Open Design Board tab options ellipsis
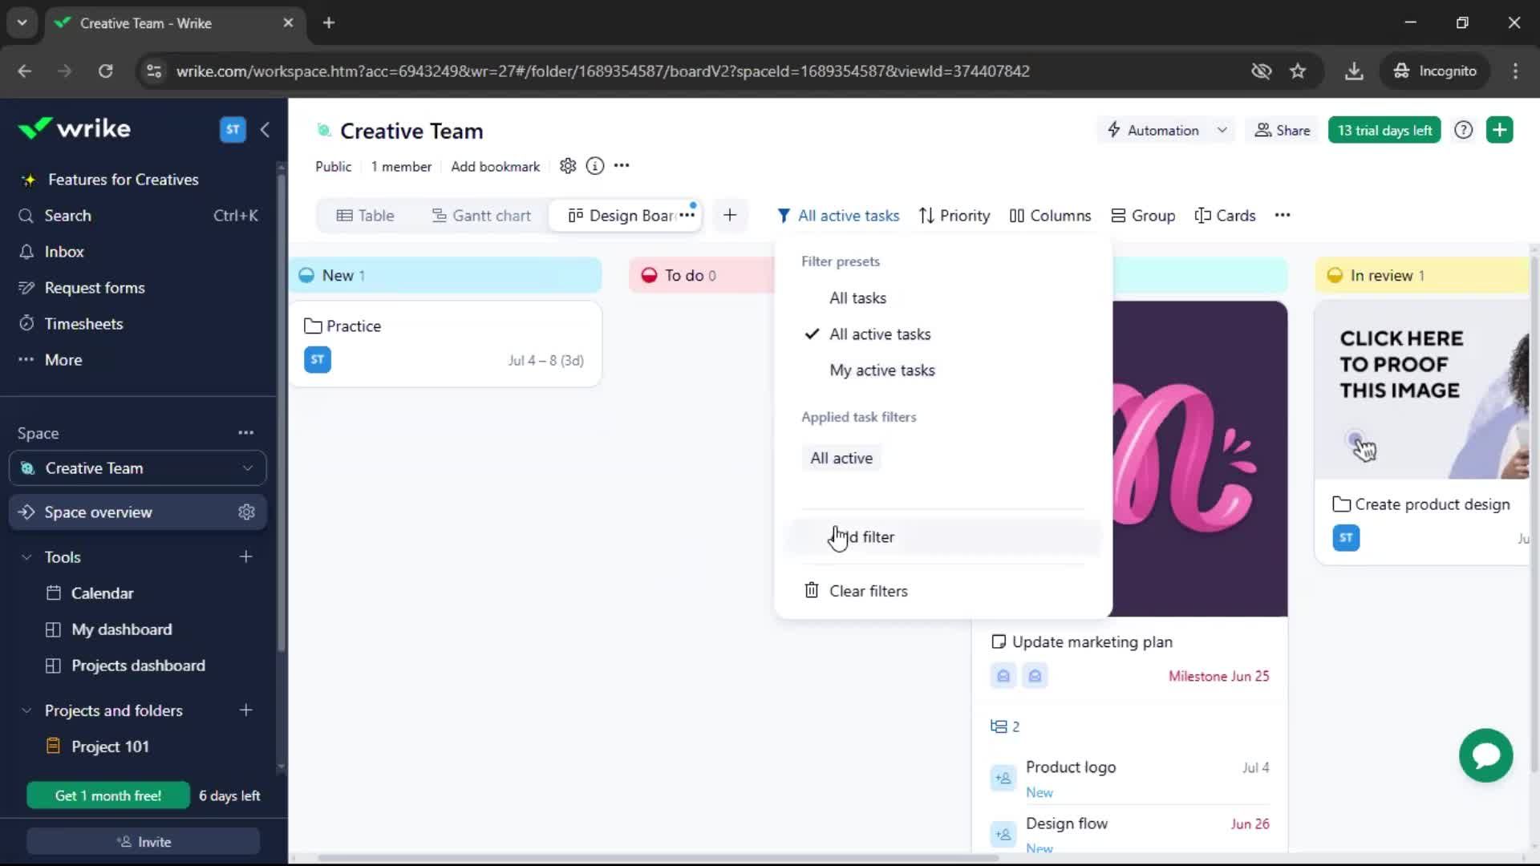 coord(687,215)
